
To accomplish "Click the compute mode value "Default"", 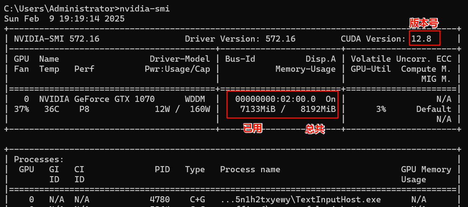I will click(x=434, y=109).
